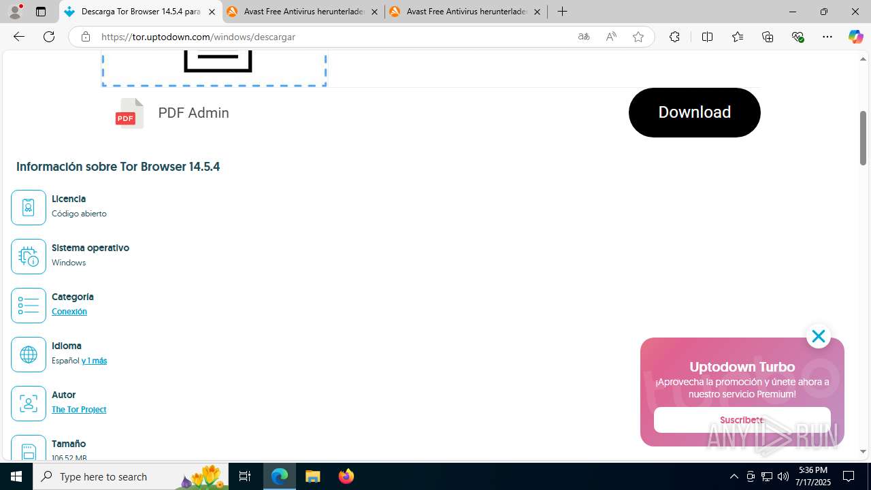Click the address bar URL
The width and height of the screenshot is (871, 490).
tap(198, 37)
